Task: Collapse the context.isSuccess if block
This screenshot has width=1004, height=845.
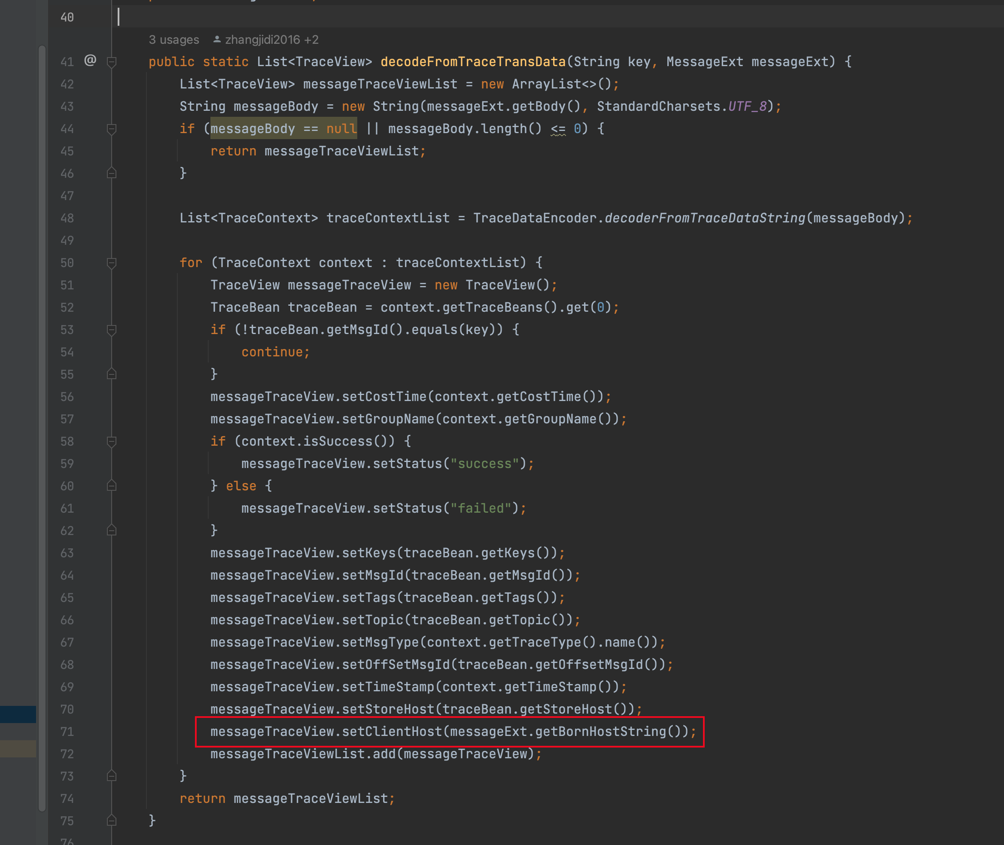Action: (112, 441)
